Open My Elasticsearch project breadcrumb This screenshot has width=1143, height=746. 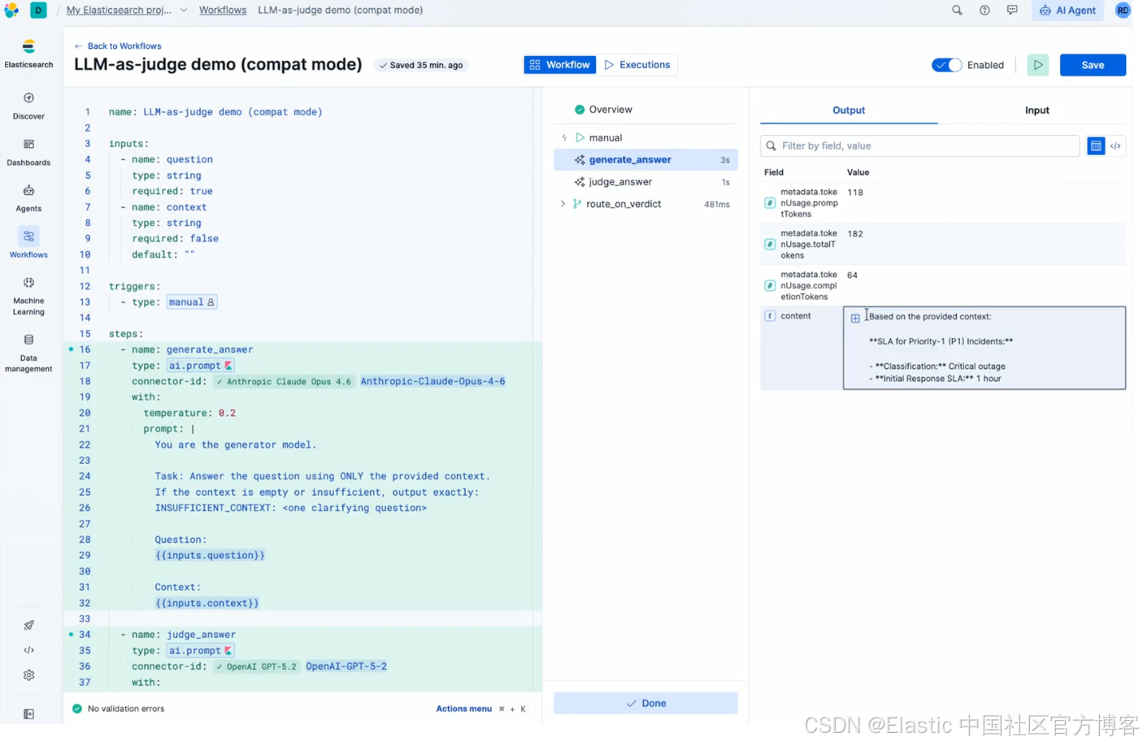(119, 11)
